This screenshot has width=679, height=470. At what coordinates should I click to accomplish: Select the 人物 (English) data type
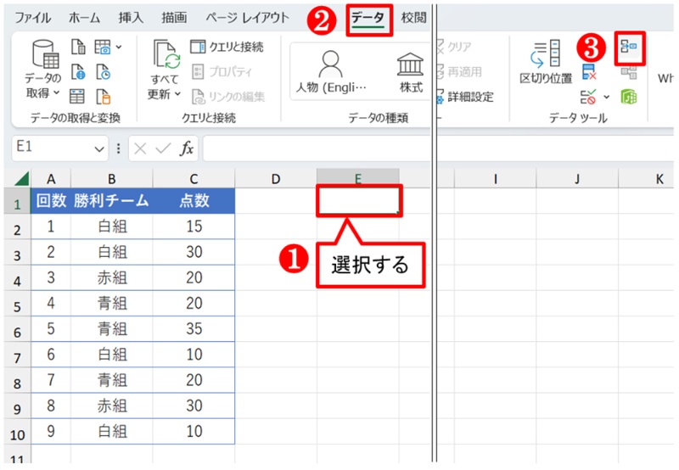pos(331,72)
